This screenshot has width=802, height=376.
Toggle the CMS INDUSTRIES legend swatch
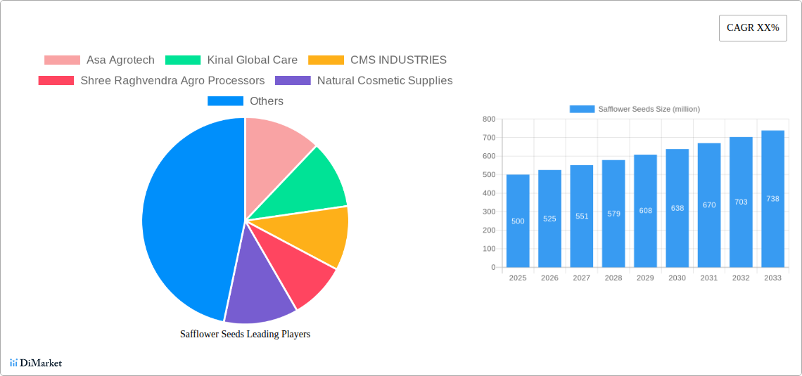(x=326, y=60)
